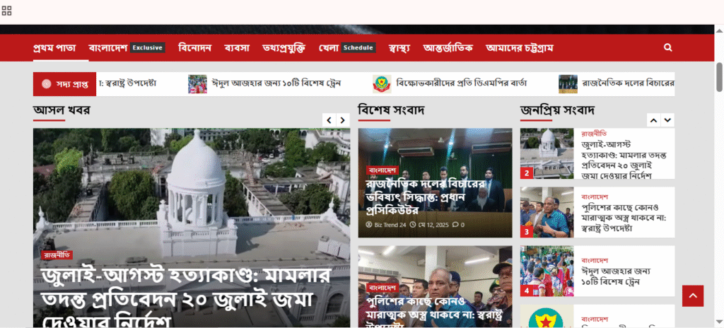Open the আমাদের চট্টগ্রাম menu item
The width and height of the screenshot is (724, 328).
(520, 47)
